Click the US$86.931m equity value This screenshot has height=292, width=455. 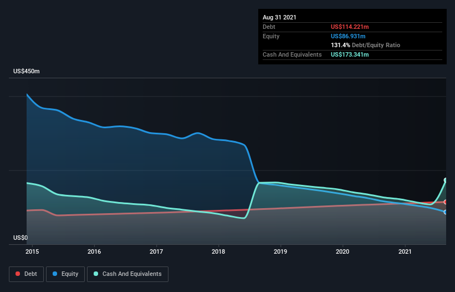pyautogui.click(x=348, y=36)
